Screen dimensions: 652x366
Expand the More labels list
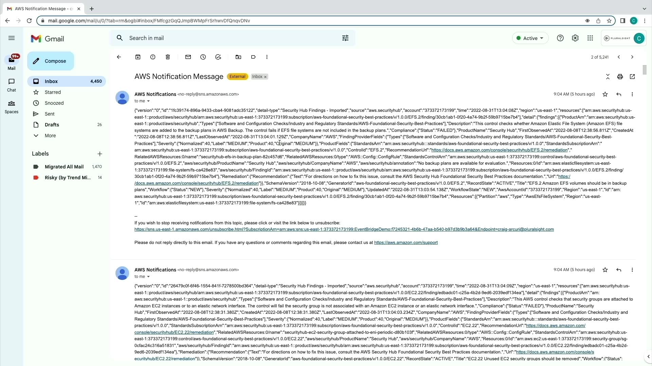pos(50,136)
